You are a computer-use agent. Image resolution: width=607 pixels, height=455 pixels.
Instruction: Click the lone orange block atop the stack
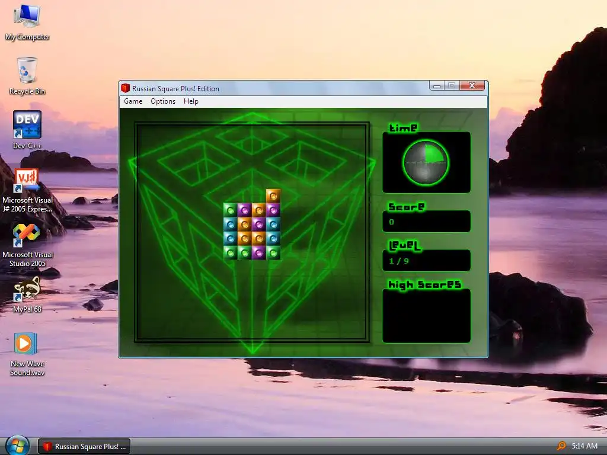pos(273,196)
